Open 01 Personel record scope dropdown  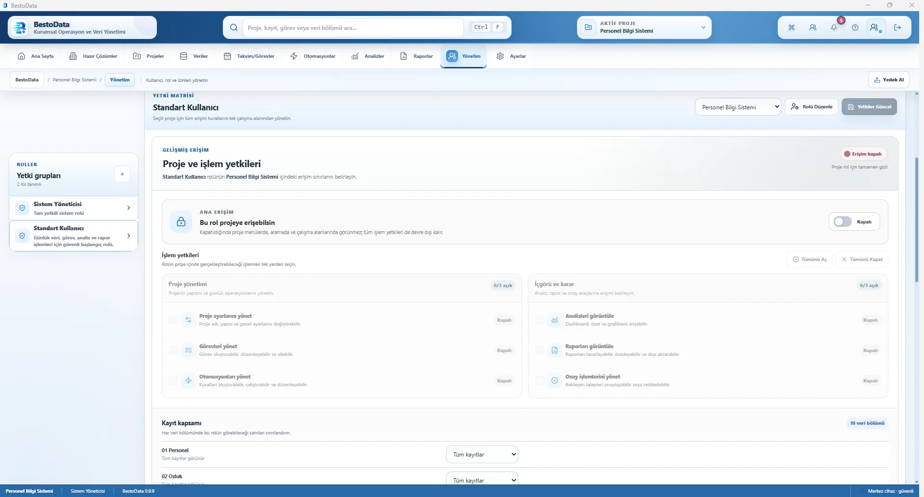pyautogui.click(x=482, y=454)
